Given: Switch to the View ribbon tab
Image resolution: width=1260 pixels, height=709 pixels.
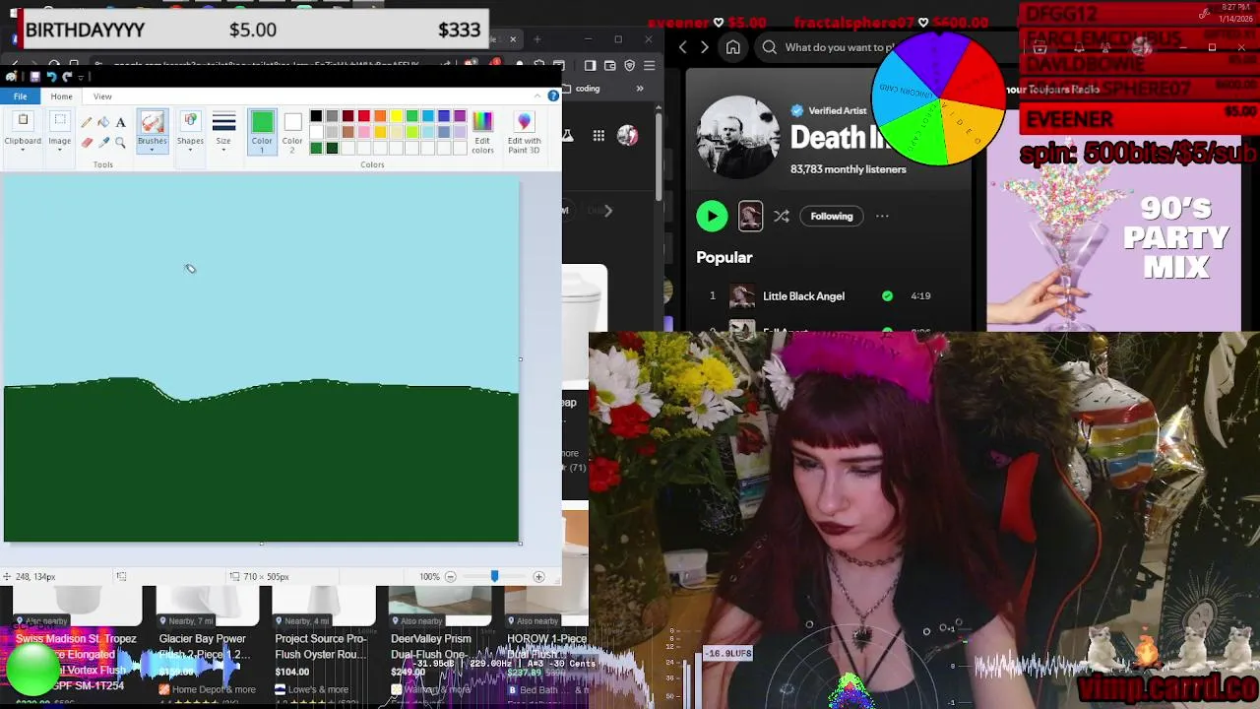Looking at the screenshot, I should (x=102, y=97).
